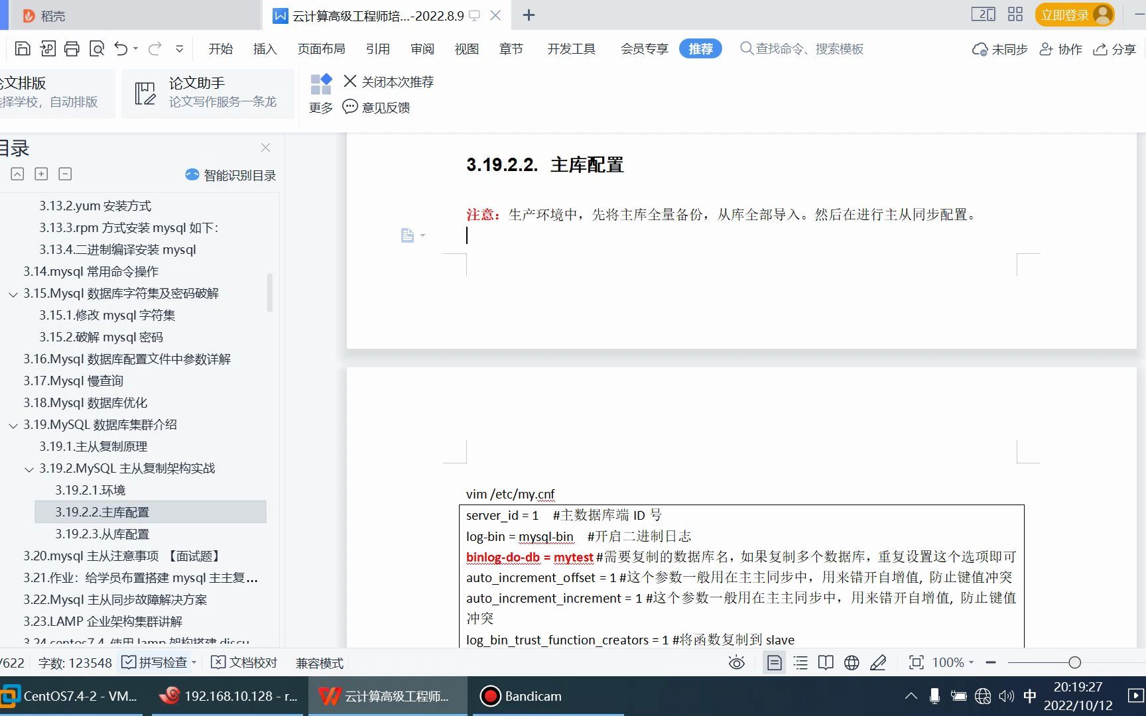Click the command search field

802,48
